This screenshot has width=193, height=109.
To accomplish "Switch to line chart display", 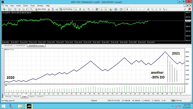I will pos(84,9).
